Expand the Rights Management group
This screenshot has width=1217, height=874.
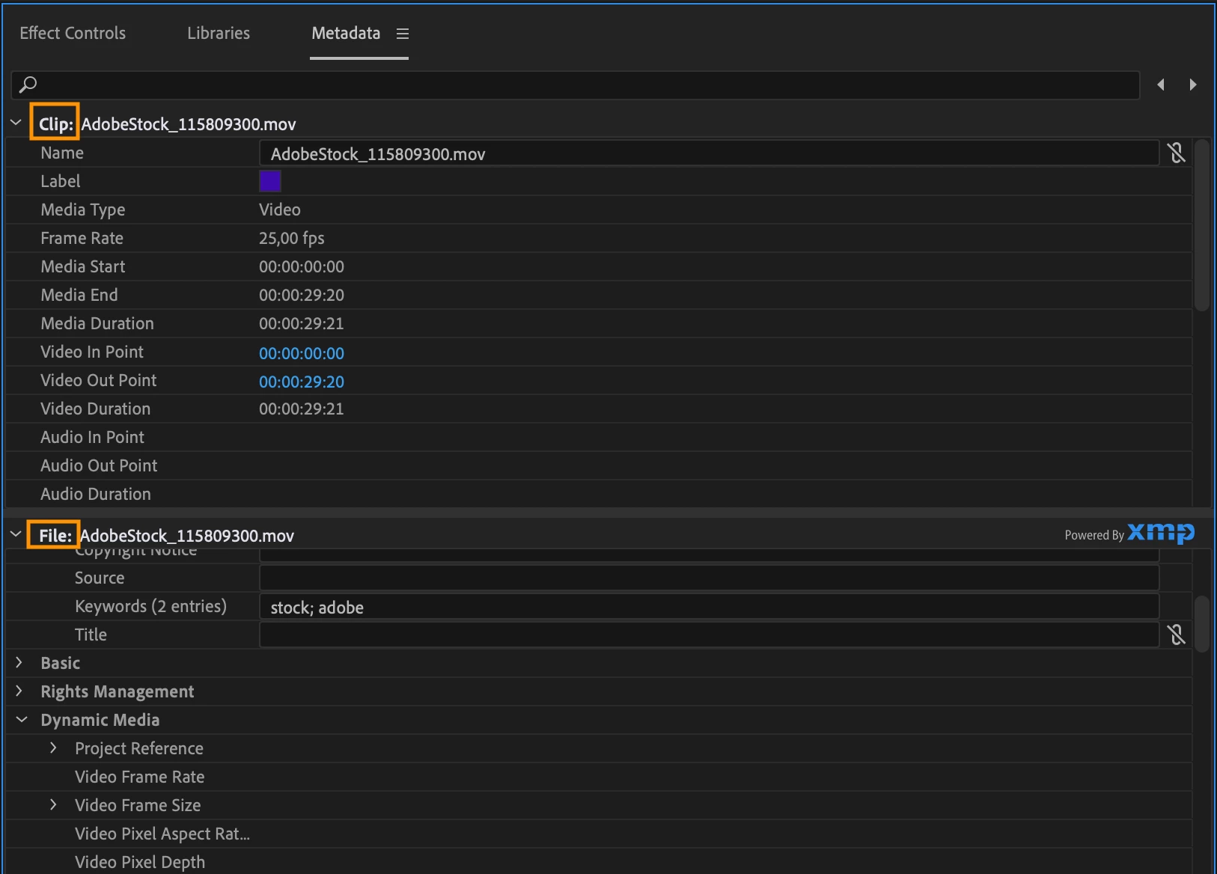[19, 691]
